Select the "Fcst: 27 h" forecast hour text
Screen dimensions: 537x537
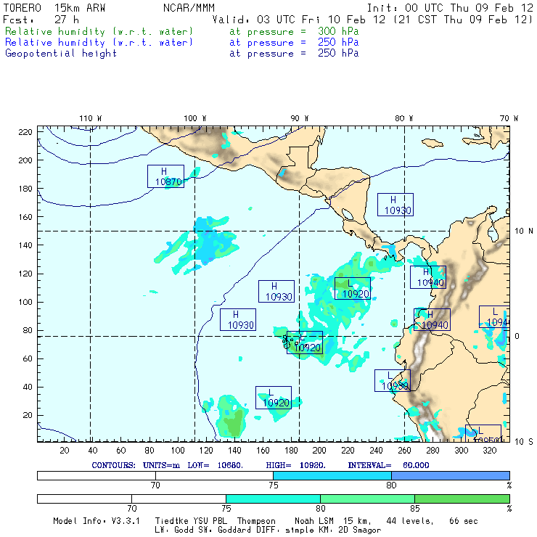point(41,20)
